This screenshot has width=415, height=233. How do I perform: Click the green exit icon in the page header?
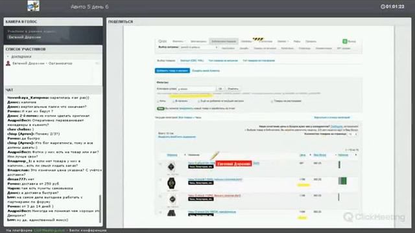point(344,41)
